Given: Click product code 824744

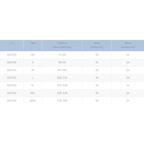Looking at the screenshot, I should 12,93.
